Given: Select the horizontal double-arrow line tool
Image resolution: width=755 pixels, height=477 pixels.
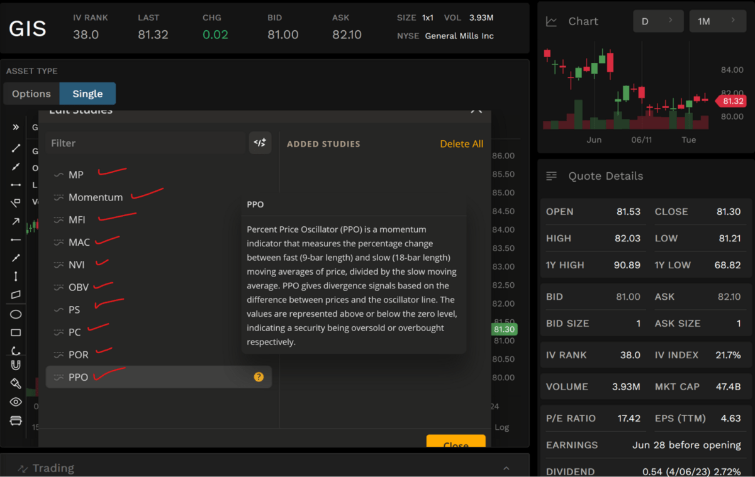Looking at the screenshot, I should click(x=16, y=185).
